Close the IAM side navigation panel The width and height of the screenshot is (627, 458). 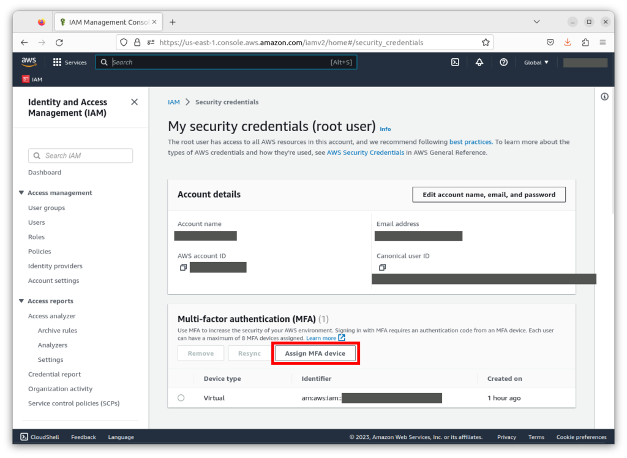pyautogui.click(x=134, y=102)
